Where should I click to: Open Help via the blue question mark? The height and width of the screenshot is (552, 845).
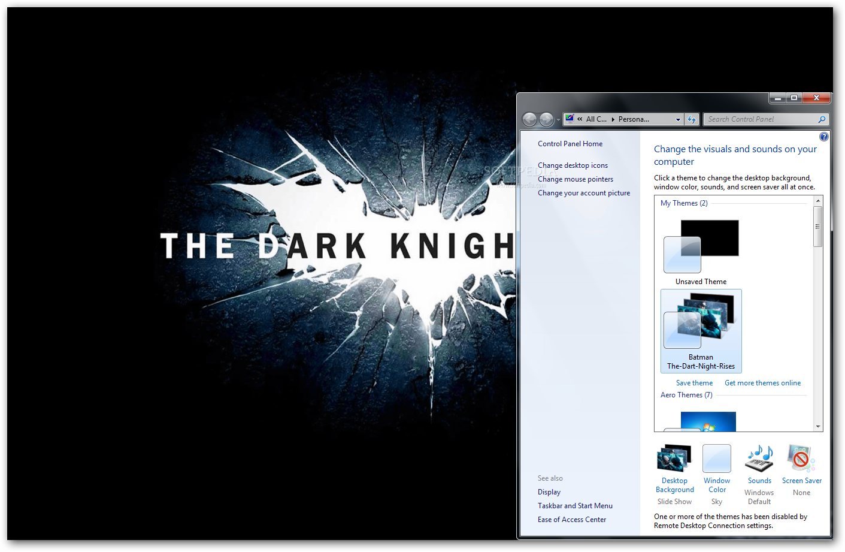(824, 137)
